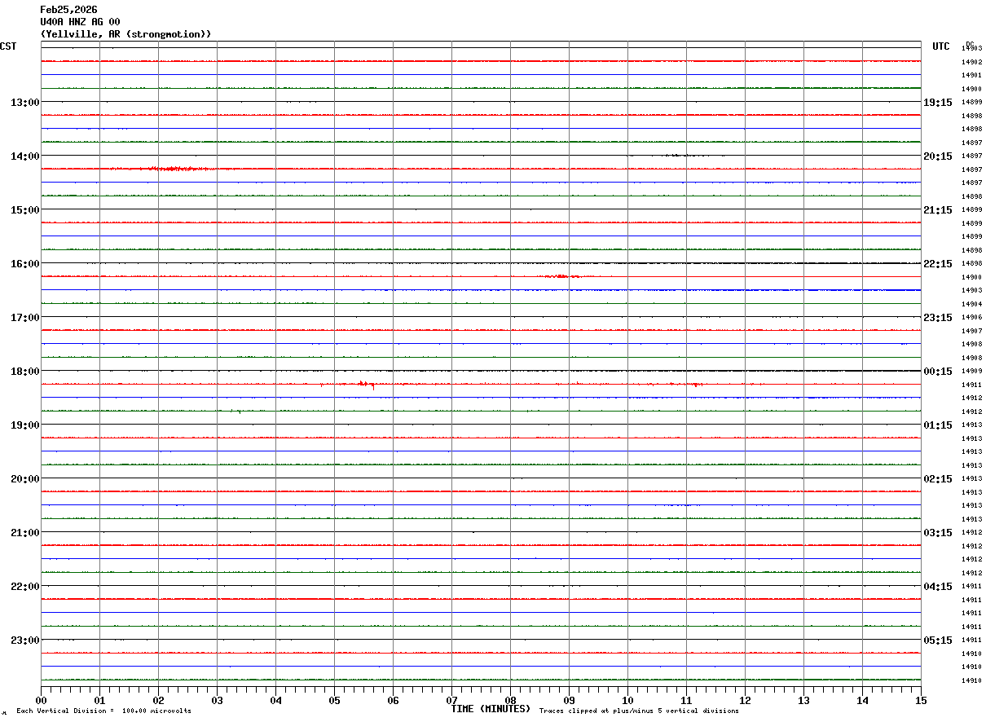
Task: Select the 16:00 CST row label
Action: tap(25, 264)
